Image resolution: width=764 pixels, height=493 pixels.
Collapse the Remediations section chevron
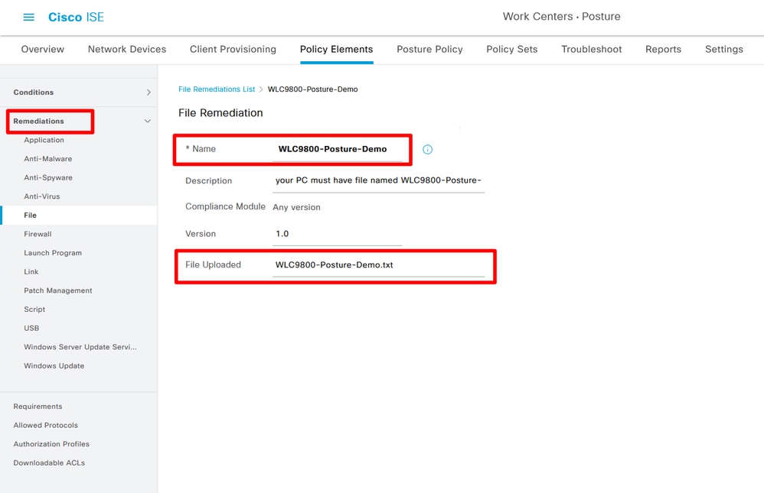(x=147, y=121)
